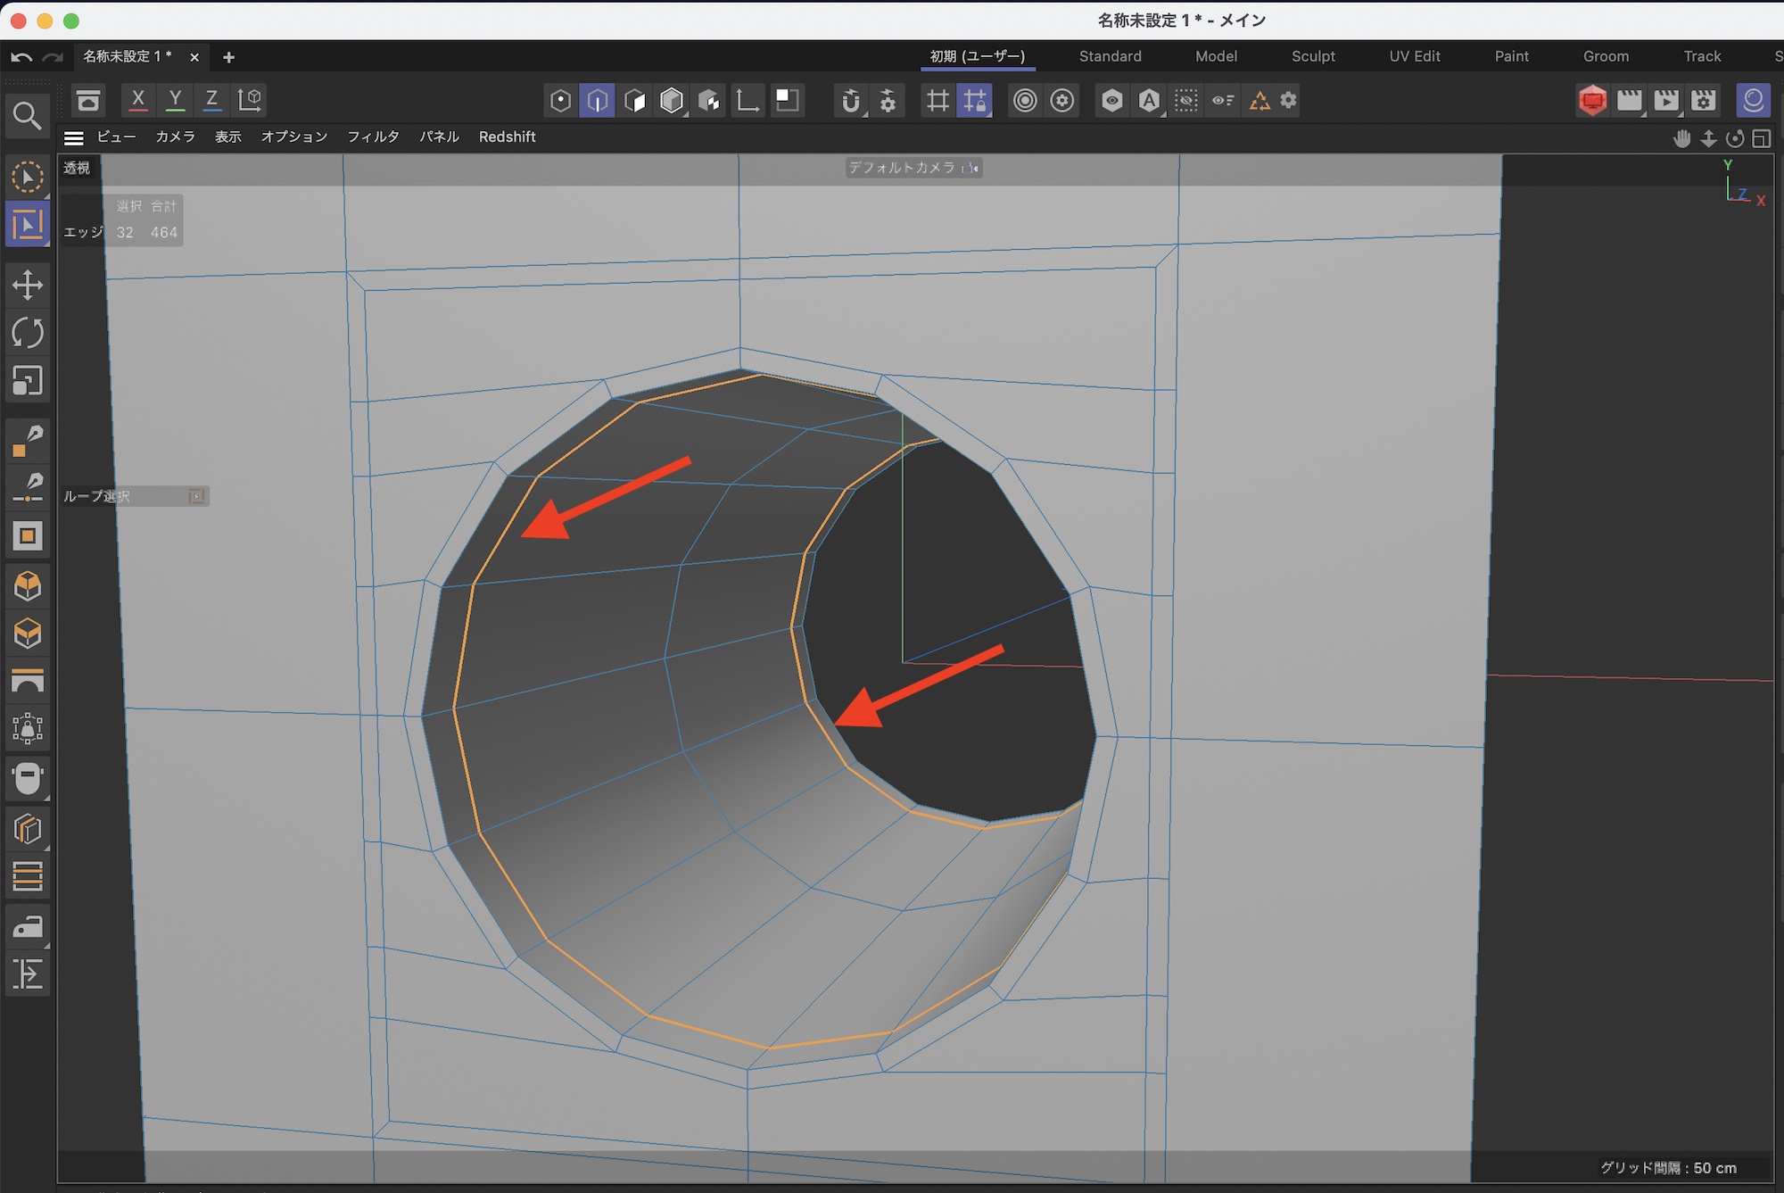Switch to the Sculpt layout tab
Viewport: 1784px width, 1193px height.
click(x=1313, y=56)
